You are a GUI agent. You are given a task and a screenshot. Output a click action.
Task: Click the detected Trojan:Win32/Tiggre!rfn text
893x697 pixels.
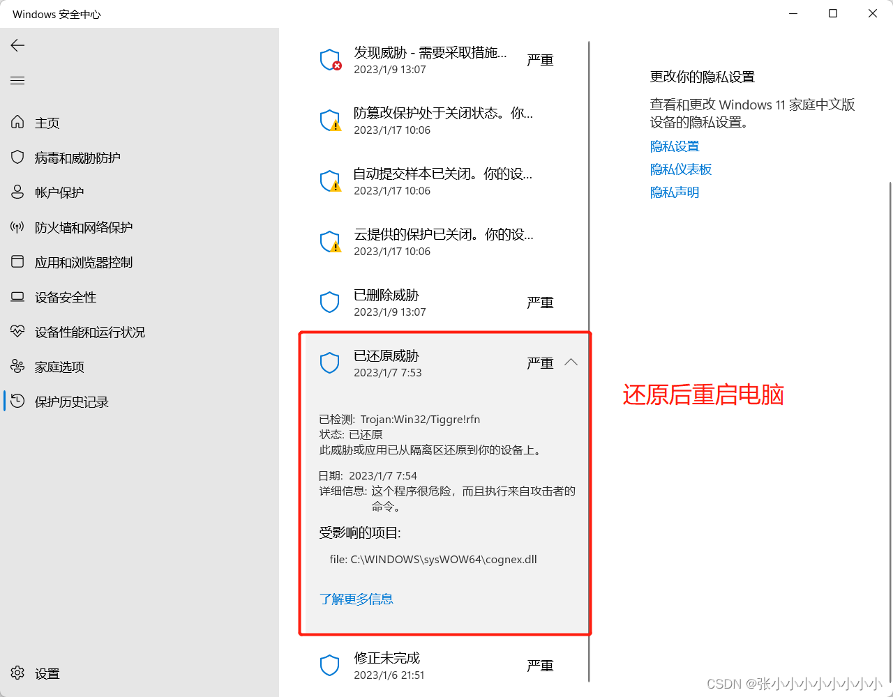coord(420,419)
